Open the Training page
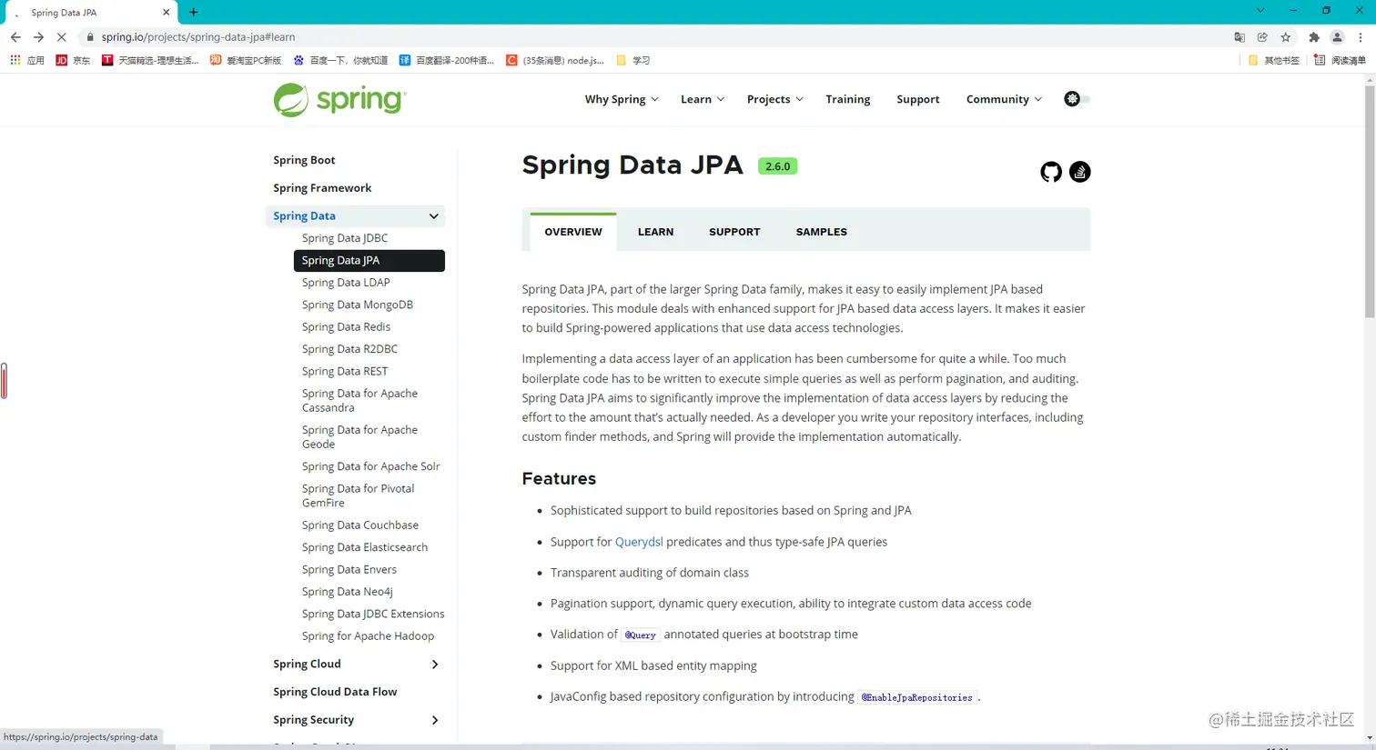The image size is (1376, 750). point(848,99)
